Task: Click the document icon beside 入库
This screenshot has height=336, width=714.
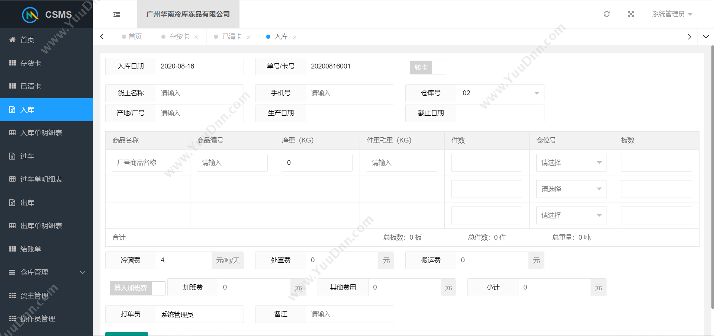Action: (x=12, y=110)
